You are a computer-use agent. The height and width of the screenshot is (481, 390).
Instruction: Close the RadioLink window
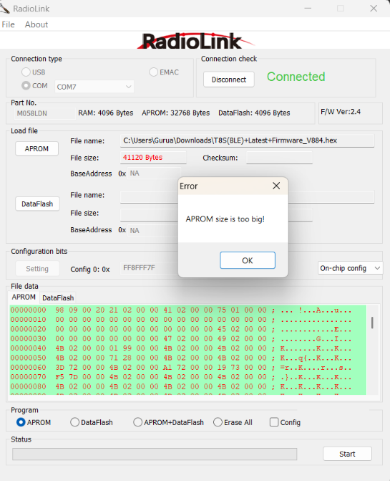(374, 9)
